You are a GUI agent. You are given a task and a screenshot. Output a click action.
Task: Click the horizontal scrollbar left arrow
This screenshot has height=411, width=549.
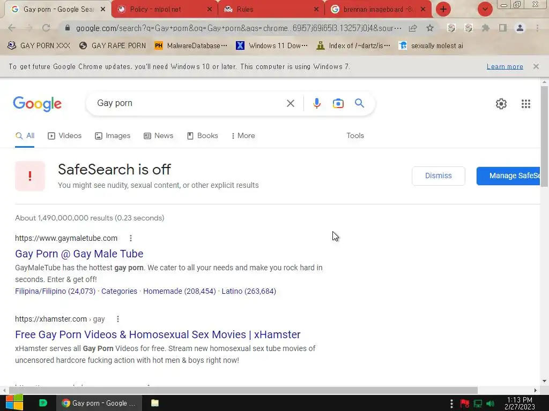(x=4, y=390)
